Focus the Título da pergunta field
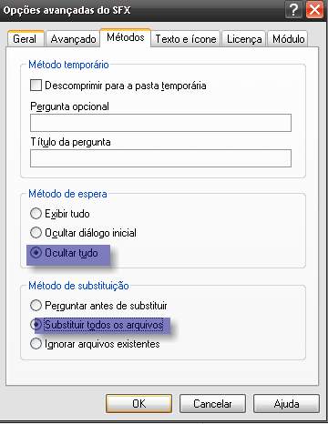Screen dimensions: 328x424 point(160,158)
